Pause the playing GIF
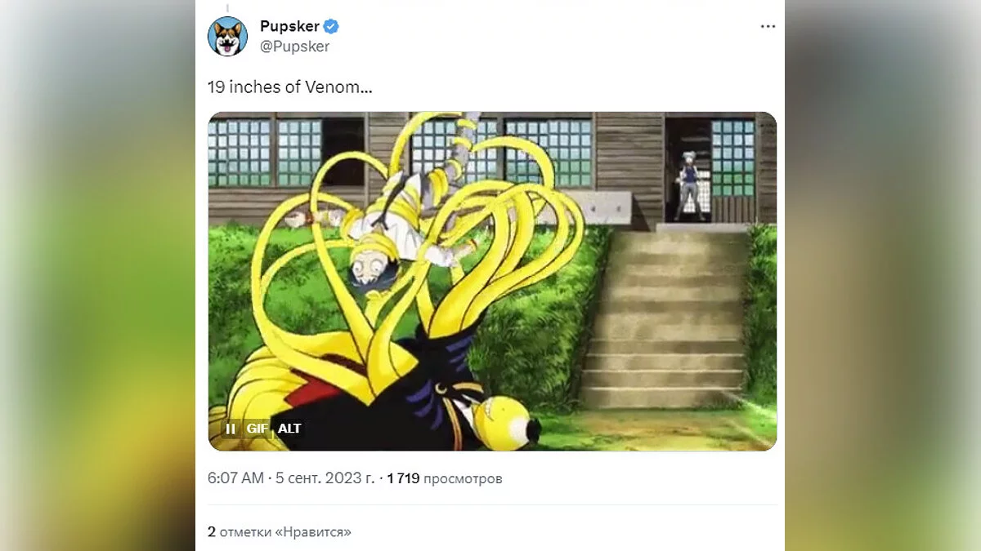Screen dimensions: 981x551 click(x=231, y=429)
